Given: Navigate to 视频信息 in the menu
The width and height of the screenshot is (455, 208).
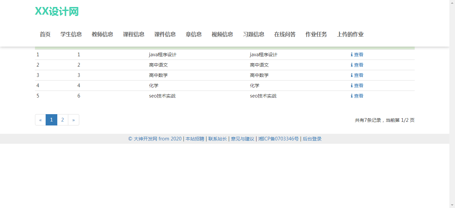Looking at the screenshot, I should [222, 34].
